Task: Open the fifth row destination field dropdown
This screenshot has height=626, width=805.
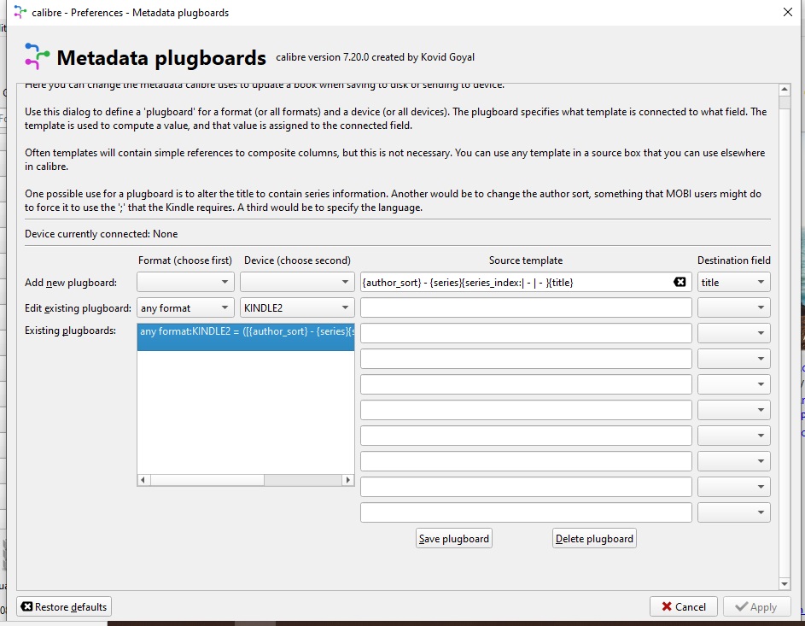Action: coord(733,384)
